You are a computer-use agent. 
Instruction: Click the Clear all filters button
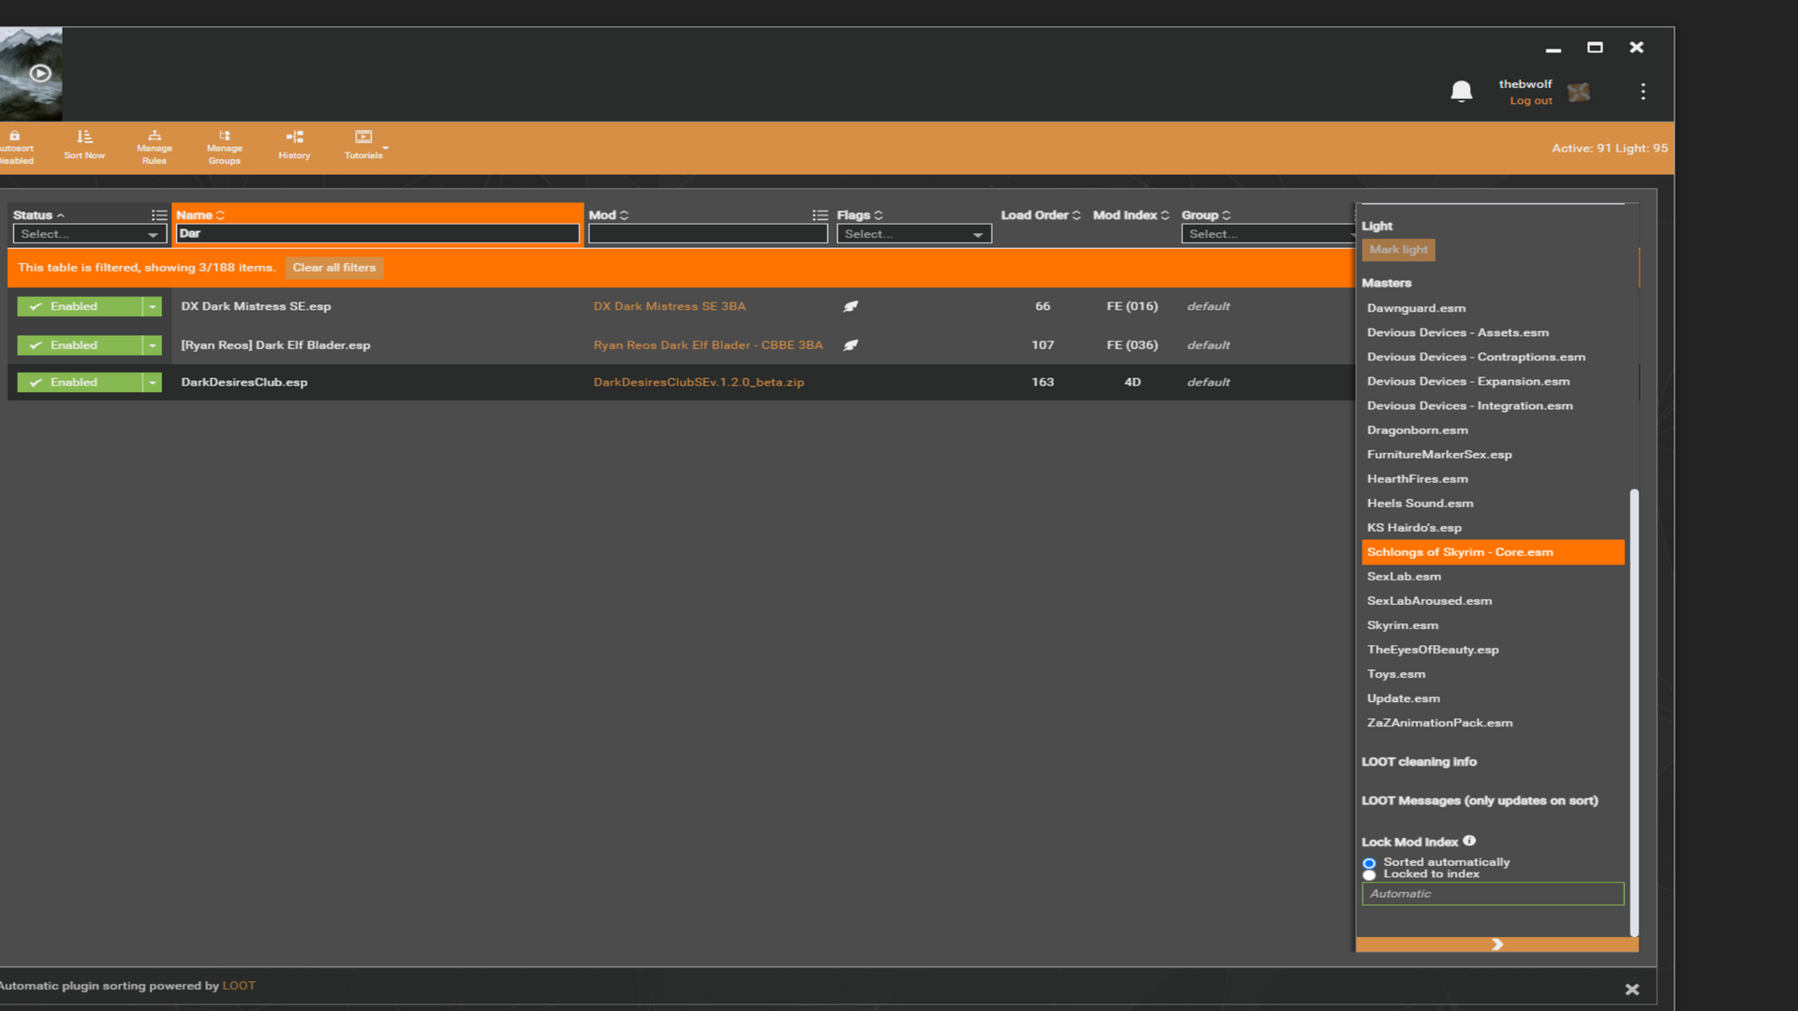coord(334,268)
